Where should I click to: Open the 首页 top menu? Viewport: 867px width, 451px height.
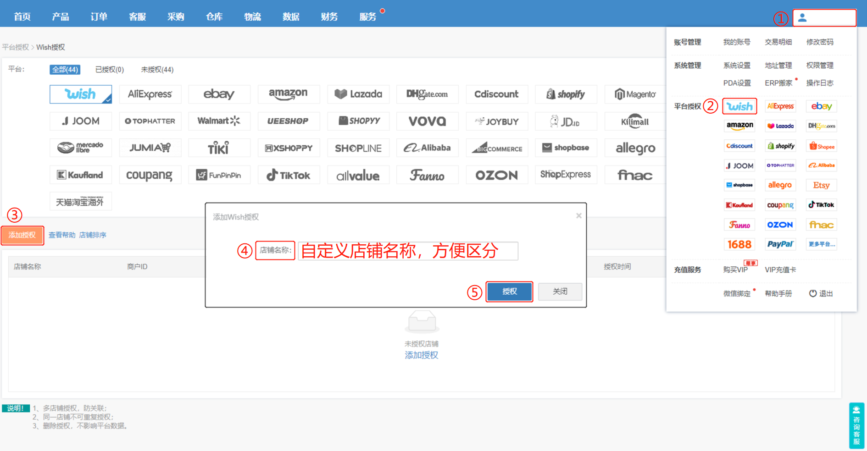coord(22,17)
